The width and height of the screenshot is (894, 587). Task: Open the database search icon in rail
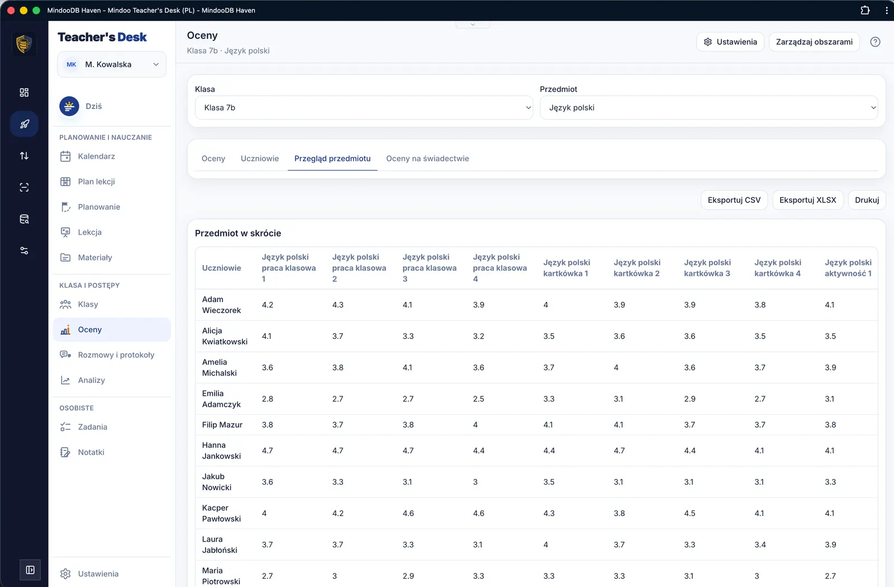tap(24, 219)
